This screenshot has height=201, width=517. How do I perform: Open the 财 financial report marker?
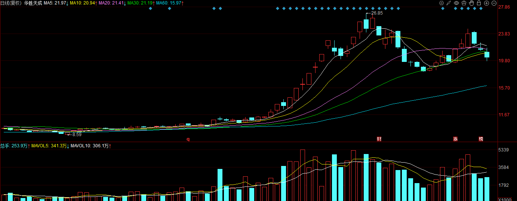point(379,139)
